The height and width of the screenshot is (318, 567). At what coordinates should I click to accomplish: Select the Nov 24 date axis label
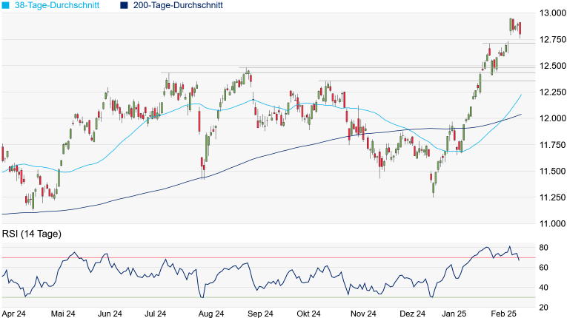point(363,313)
